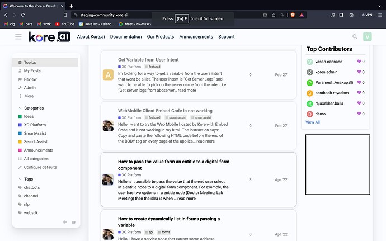The height and width of the screenshot is (241, 386).
Task: Open the Meet bookmark
Action: click(135, 24)
